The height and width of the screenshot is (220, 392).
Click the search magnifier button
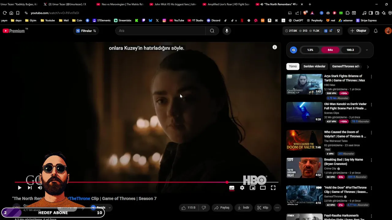point(212,31)
